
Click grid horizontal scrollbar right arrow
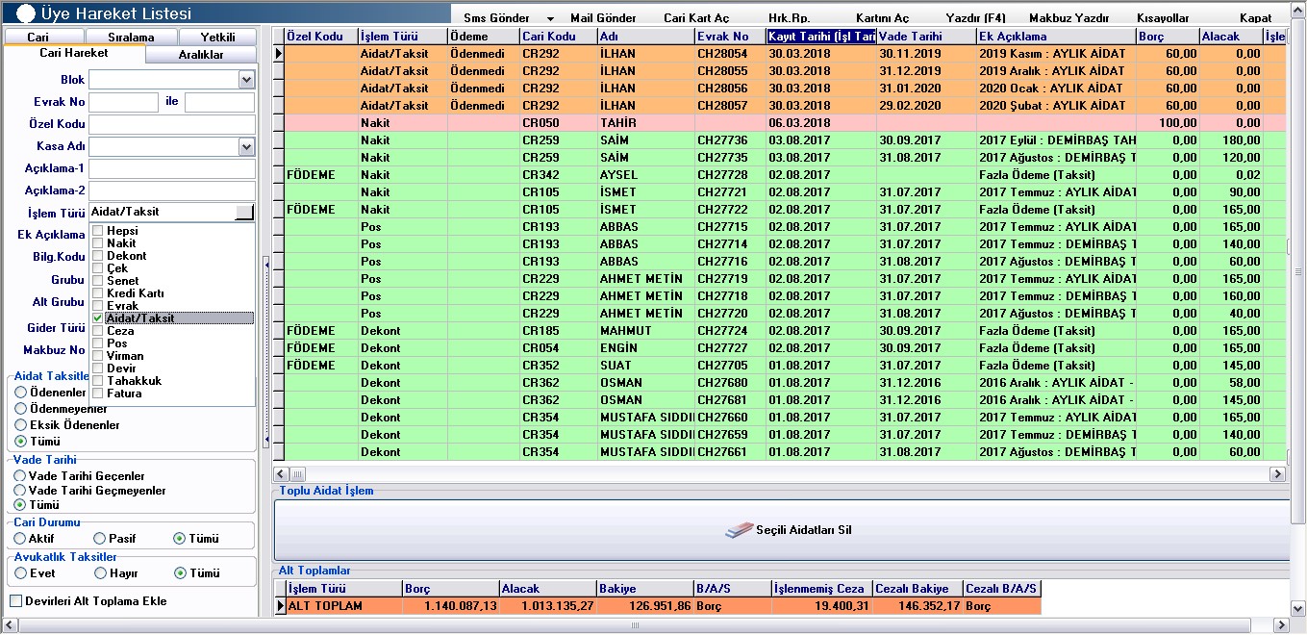tap(1277, 474)
